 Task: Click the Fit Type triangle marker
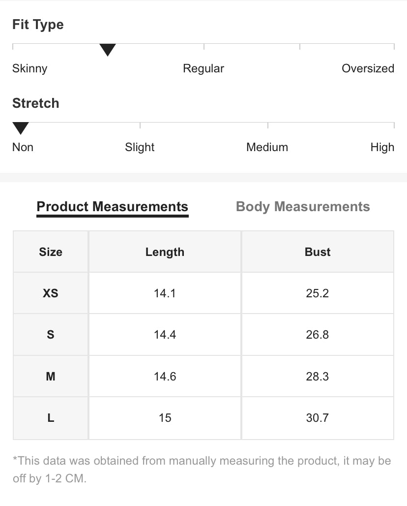click(107, 50)
